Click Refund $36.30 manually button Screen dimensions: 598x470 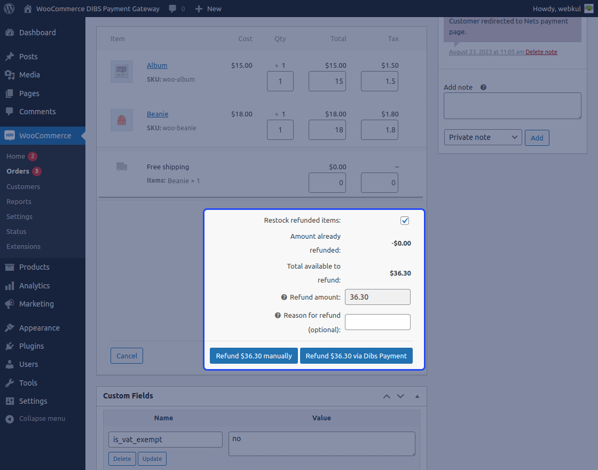[254, 356]
